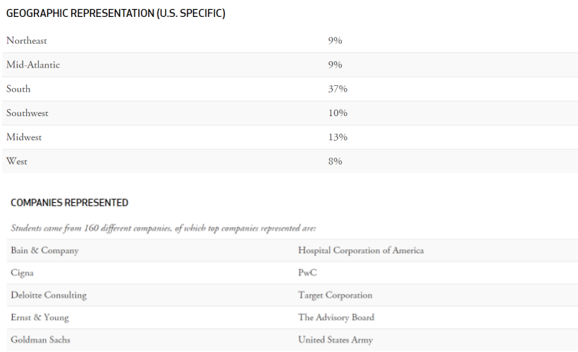Click the Geographic Representation heading
Viewport: 578px width, 352px height.
(116, 13)
